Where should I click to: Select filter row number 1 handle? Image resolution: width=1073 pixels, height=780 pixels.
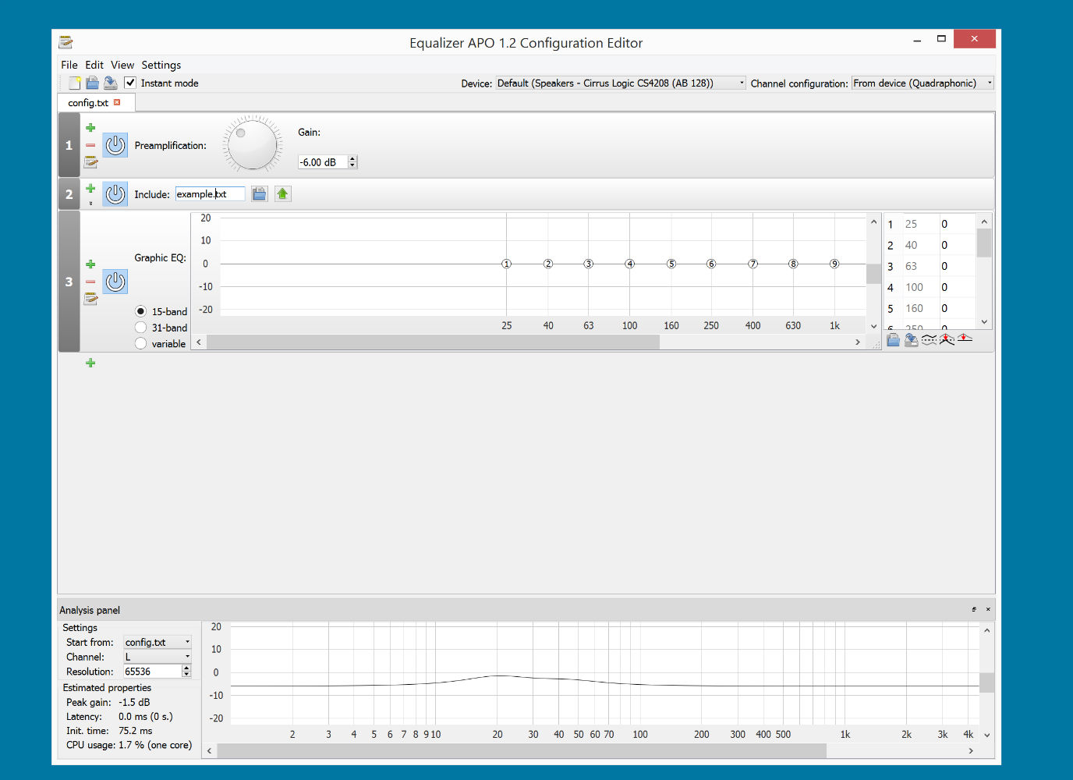point(69,145)
